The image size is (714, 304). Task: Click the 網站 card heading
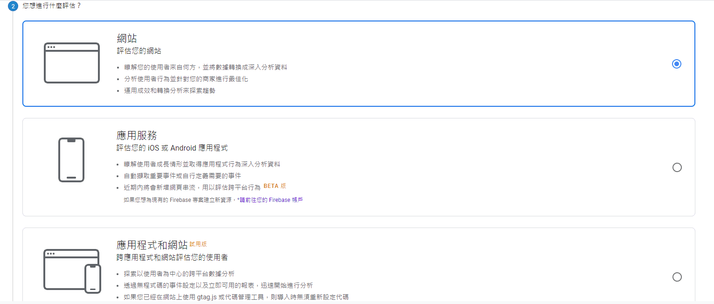[x=127, y=38]
